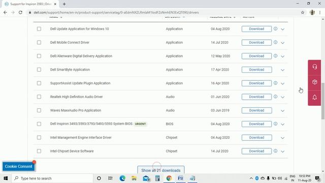The height and width of the screenshot is (183, 325).
Task: Expand Digital Delivery Application row chevron
Action: (x=282, y=56)
